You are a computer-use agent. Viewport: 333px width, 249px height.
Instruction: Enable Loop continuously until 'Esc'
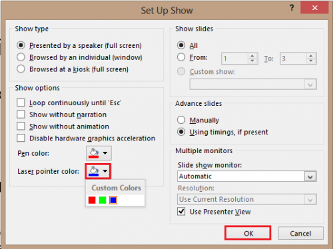click(x=21, y=103)
